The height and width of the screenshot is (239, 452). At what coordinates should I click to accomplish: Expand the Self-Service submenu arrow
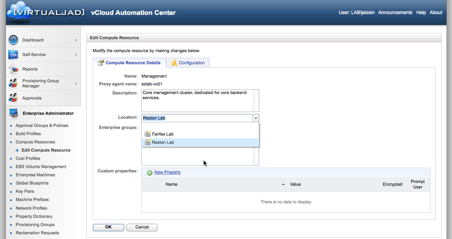76,54
